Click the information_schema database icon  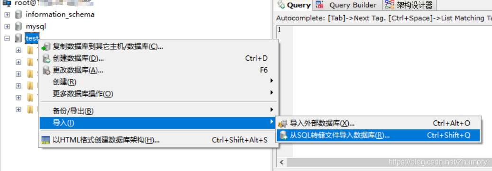19,14
